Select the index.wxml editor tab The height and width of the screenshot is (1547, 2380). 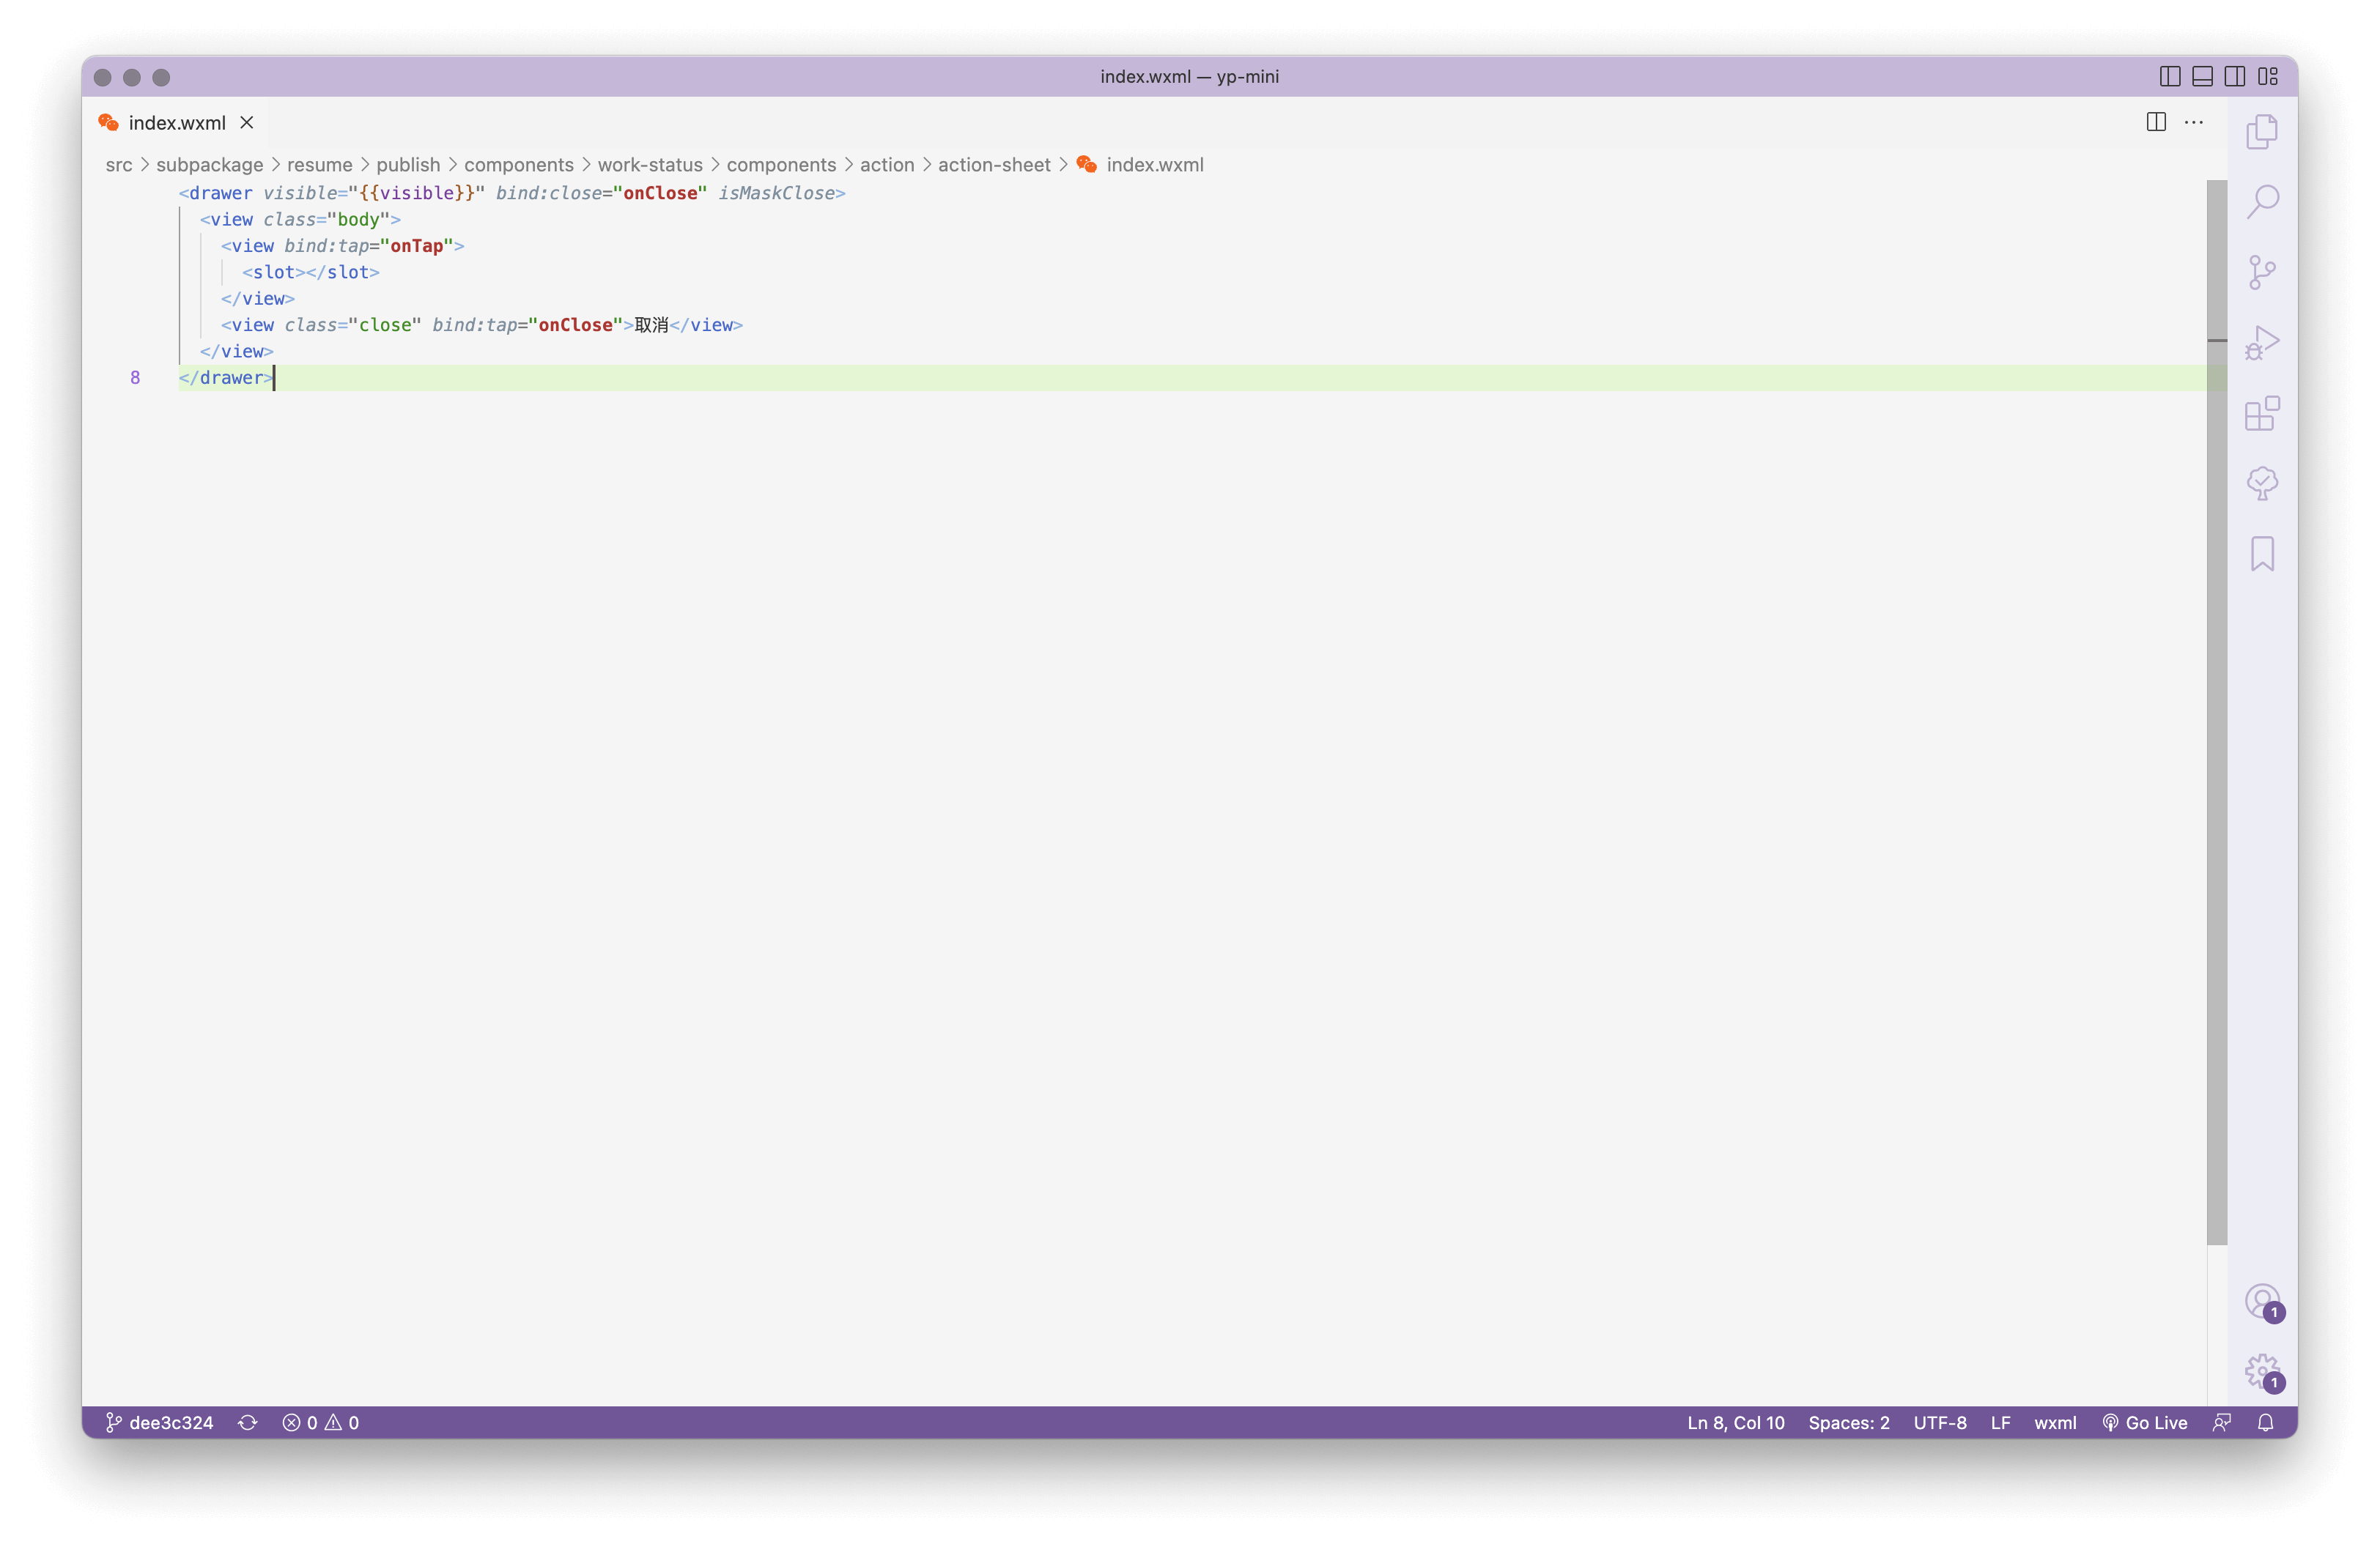176,122
